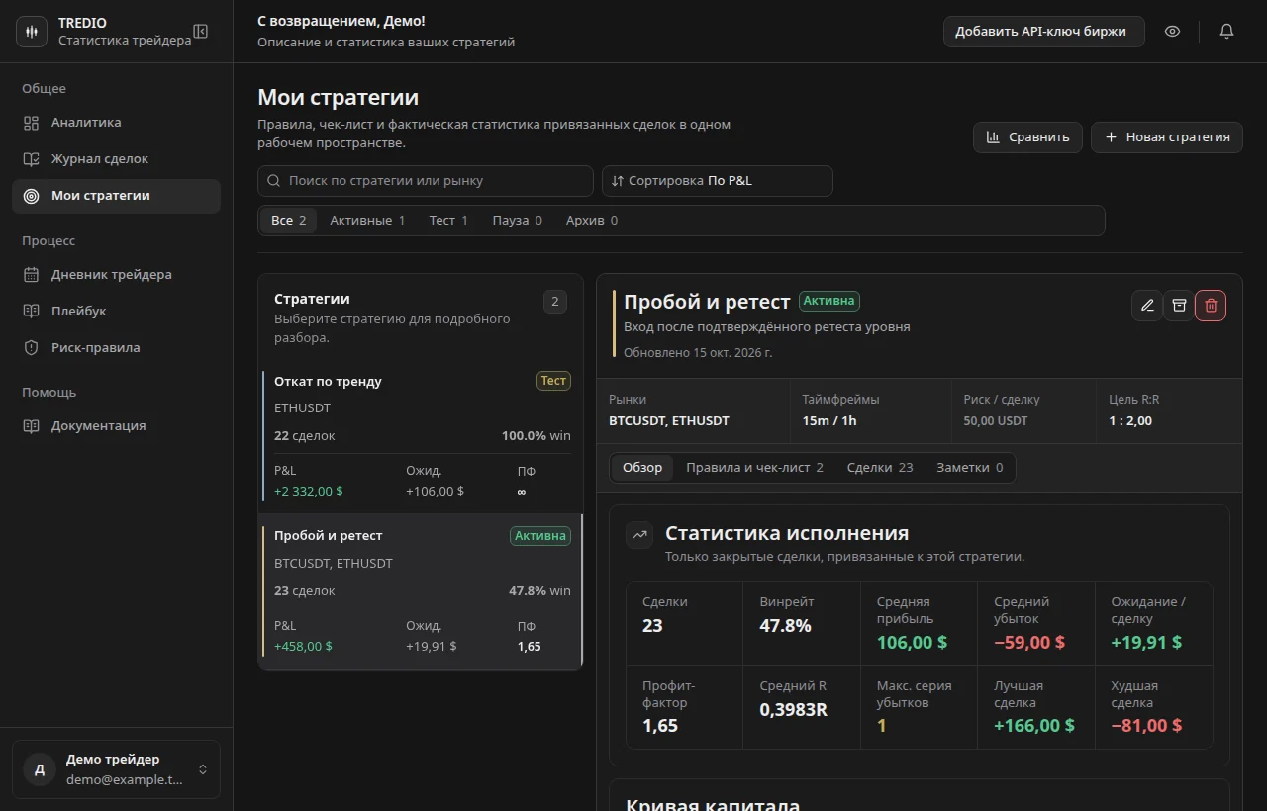Switch to Сделки 23 tab
1267x811 pixels.
coord(880,468)
